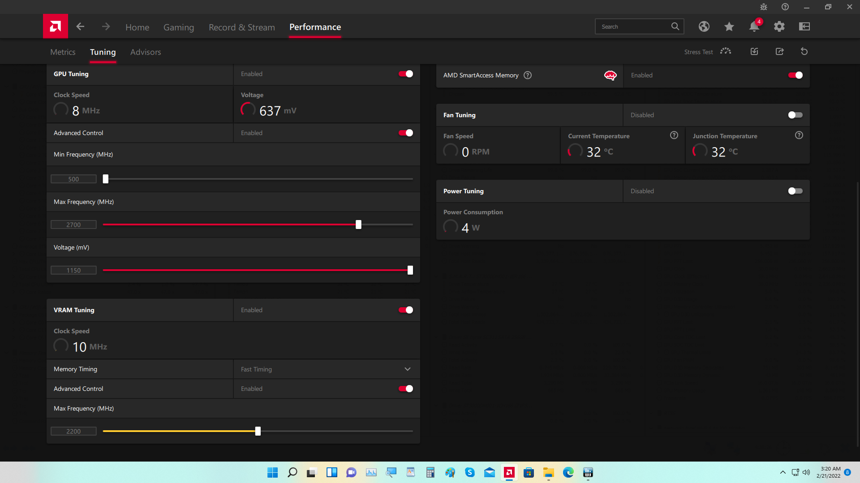The width and height of the screenshot is (860, 483).
Task: Open settings gear icon
Action: [779, 26]
